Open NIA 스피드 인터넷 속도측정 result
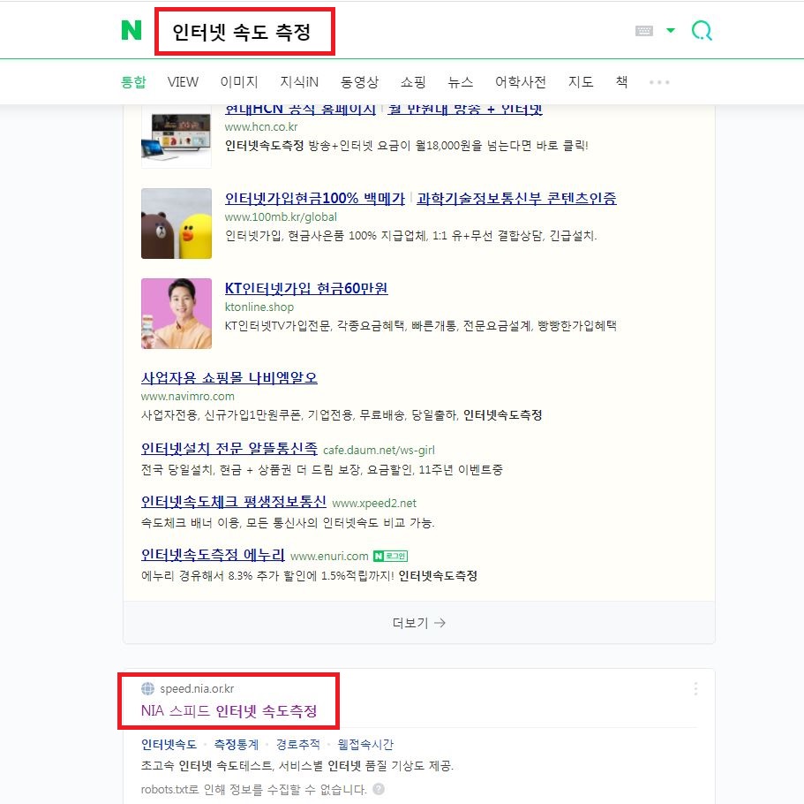 (229, 711)
